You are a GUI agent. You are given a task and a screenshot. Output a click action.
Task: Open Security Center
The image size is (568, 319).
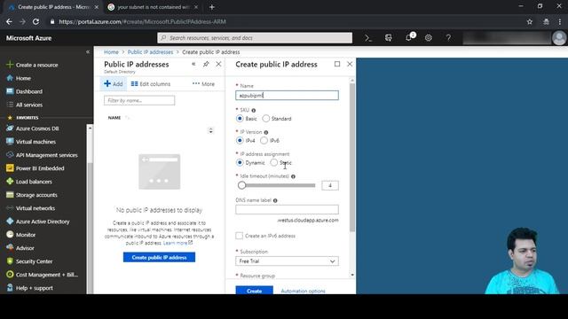coord(29,261)
